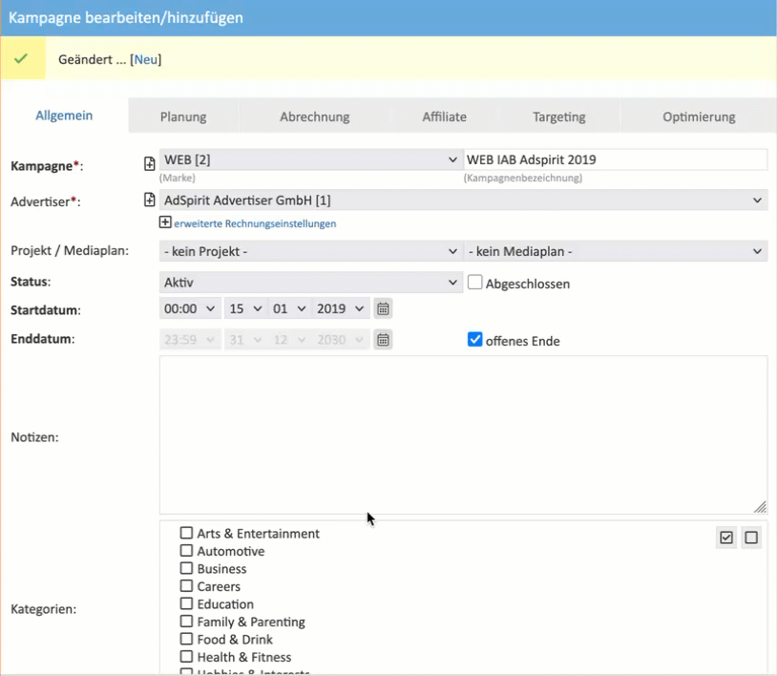
Task: Open the Status dropdown showing Aktiv
Action: tap(310, 282)
